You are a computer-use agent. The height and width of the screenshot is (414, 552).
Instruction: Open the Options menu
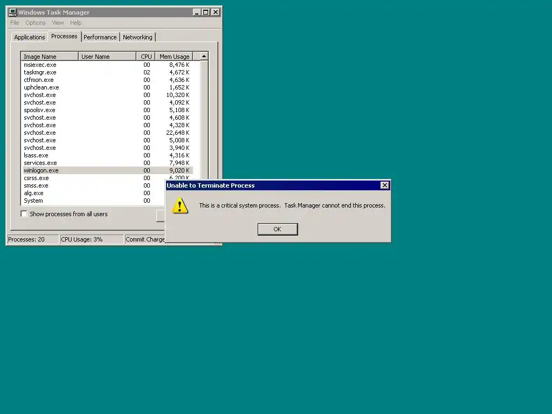[x=35, y=23]
